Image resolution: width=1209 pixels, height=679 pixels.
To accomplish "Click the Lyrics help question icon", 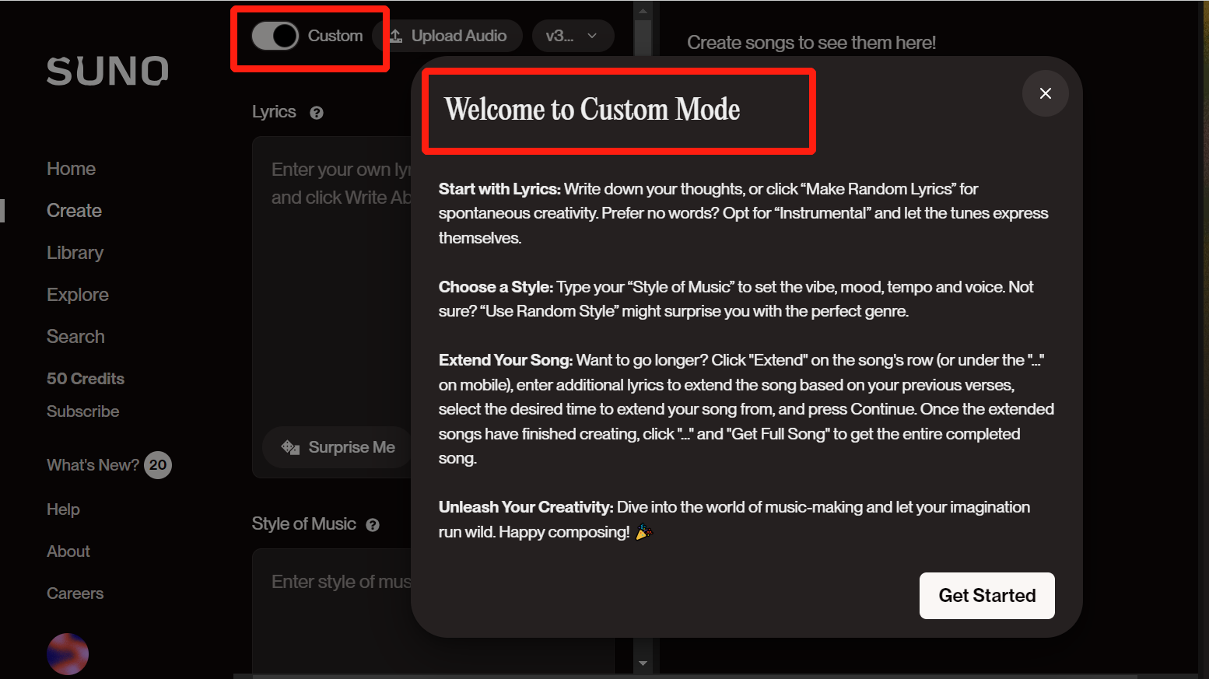I will (x=316, y=113).
